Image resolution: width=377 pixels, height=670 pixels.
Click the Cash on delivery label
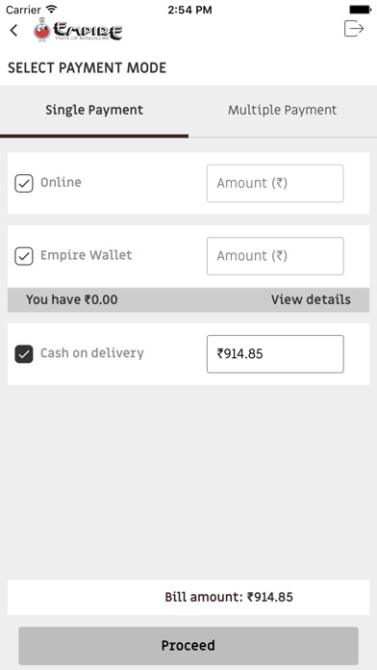[92, 353]
